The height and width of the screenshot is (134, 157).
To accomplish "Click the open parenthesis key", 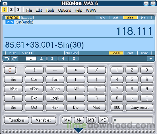I will (76, 79).
